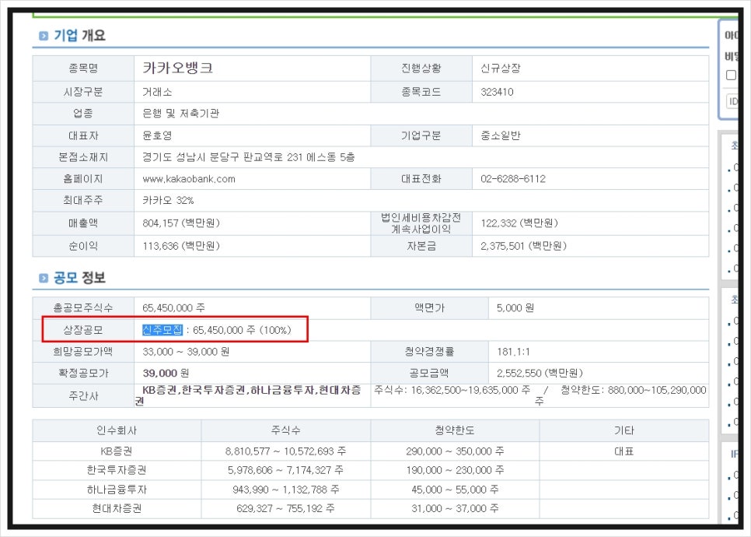Click the 주간사 label cell
The image size is (751, 537).
(83, 396)
